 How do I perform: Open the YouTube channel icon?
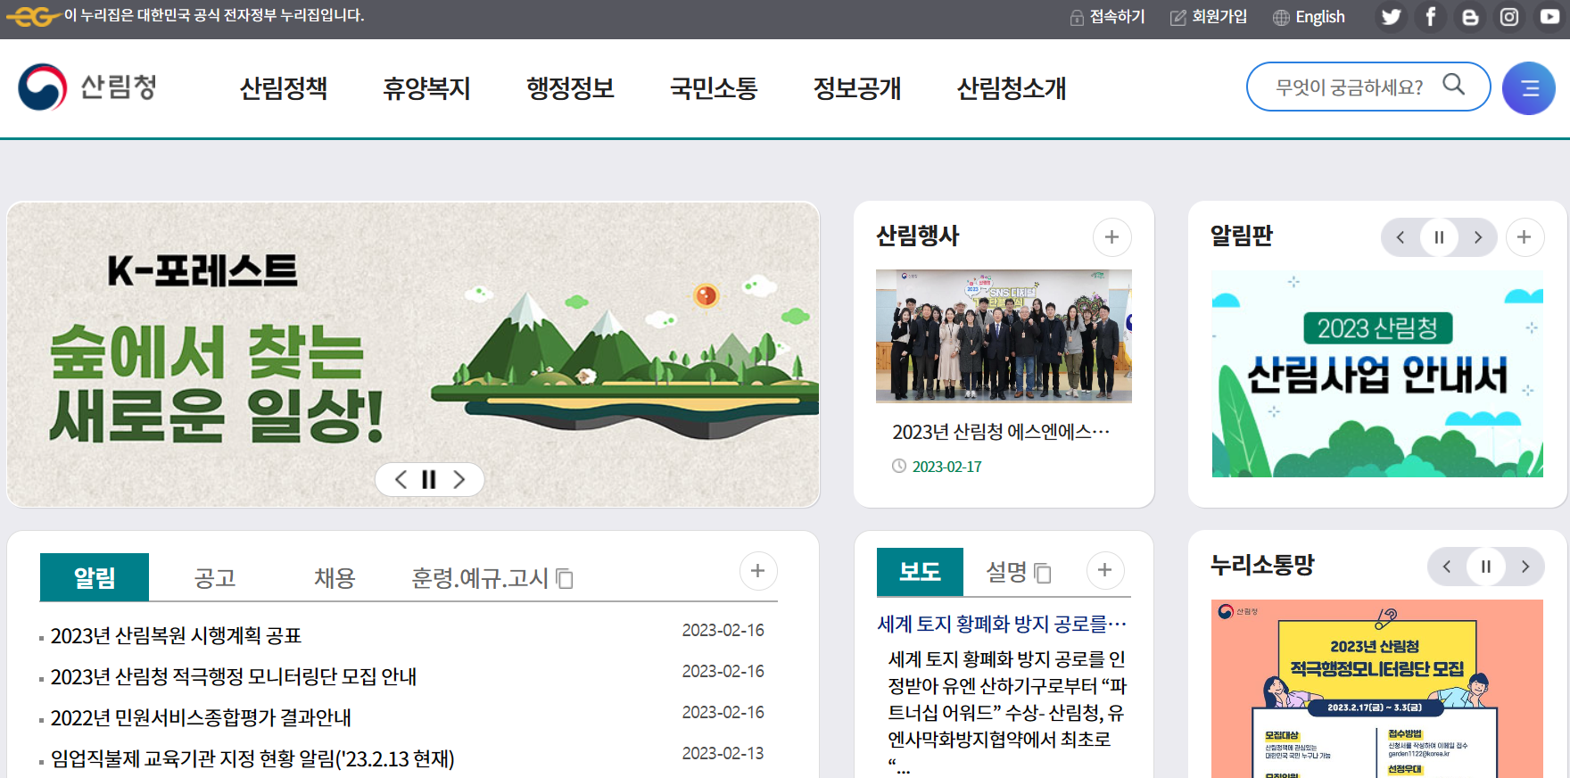click(x=1549, y=17)
